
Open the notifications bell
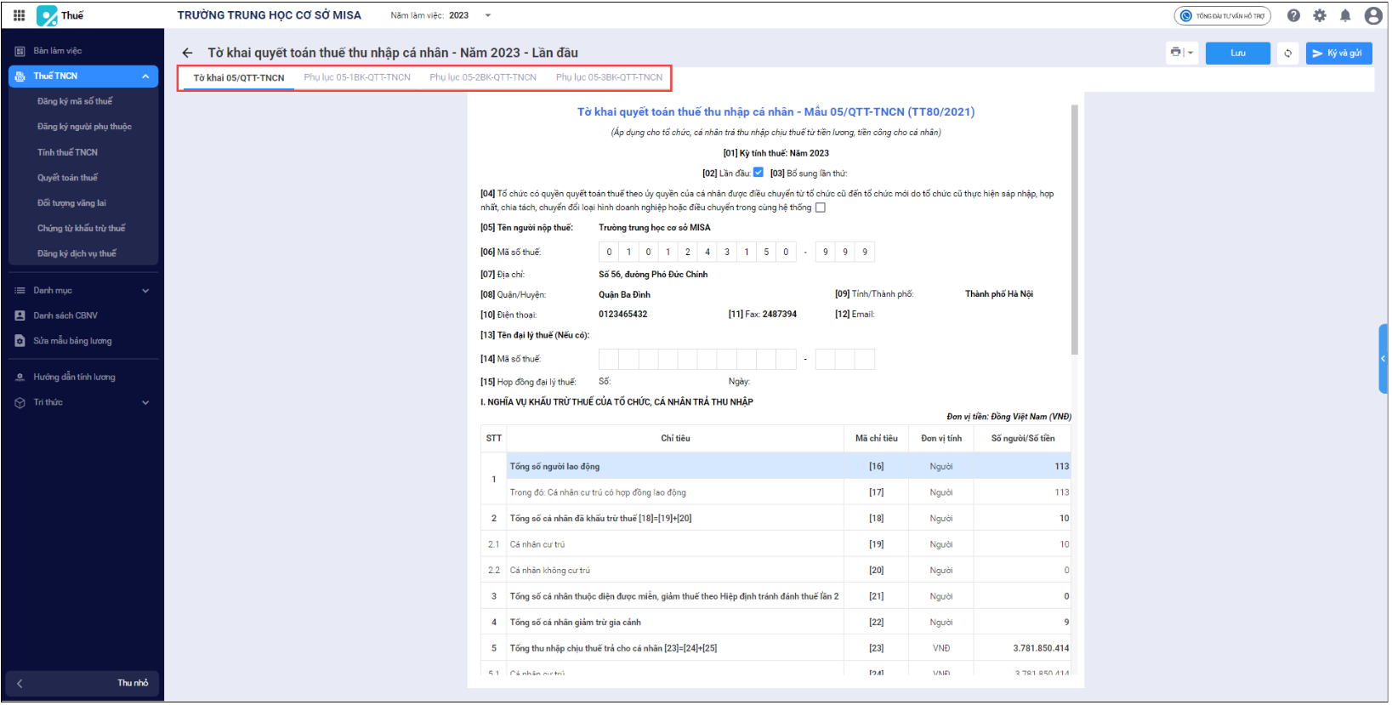[1345, 15]
